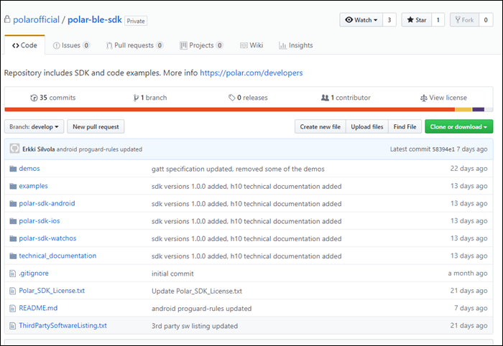This screenshot has width=503, height=346.
Task: Click New pull request button
Action: (96, 126)
